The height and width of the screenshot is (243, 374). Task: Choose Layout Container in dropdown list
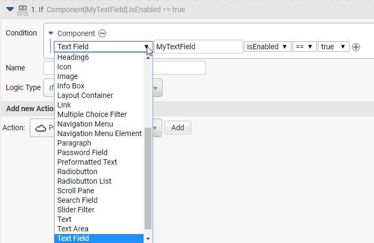pyautogui.click(x=85, y=95)
